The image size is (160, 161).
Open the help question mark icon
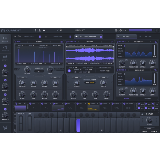coord(35,30)
